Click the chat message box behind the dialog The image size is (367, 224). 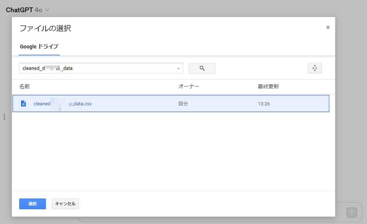(208, 220)
